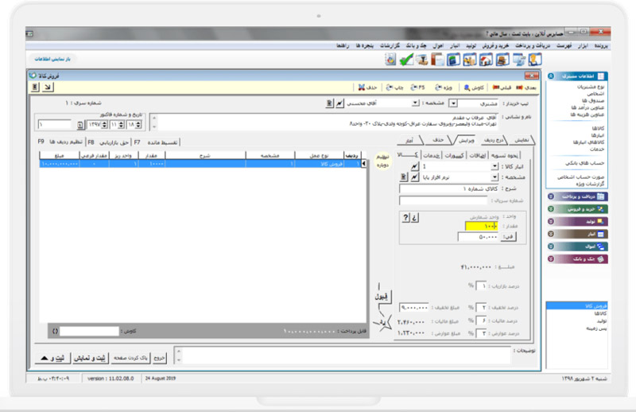Click the list icon beside نرم افزار پایا field
The image size is (636, 412).
point(404,177)
